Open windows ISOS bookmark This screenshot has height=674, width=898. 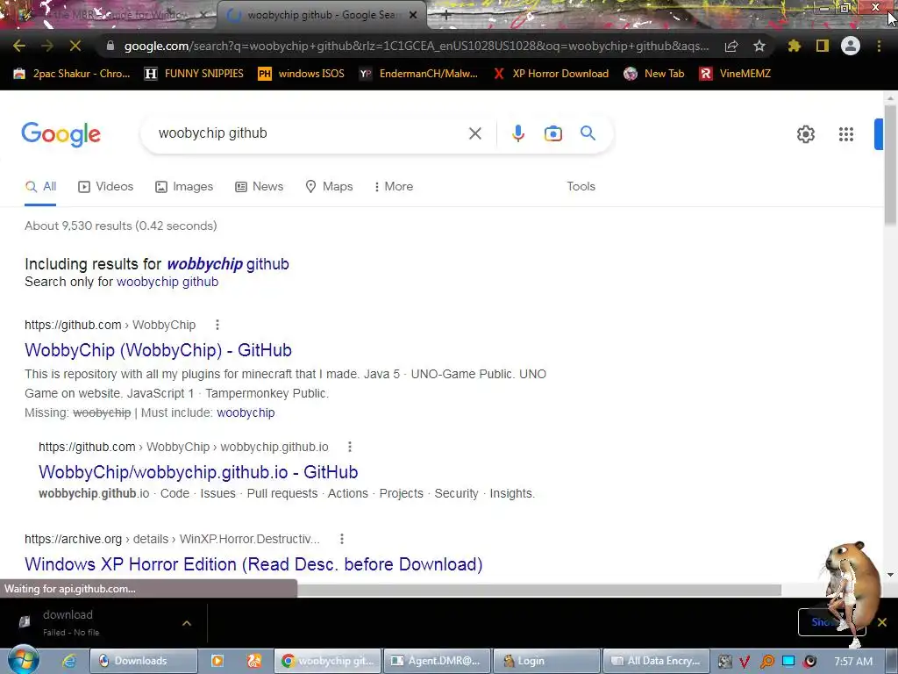pos(302,74)
